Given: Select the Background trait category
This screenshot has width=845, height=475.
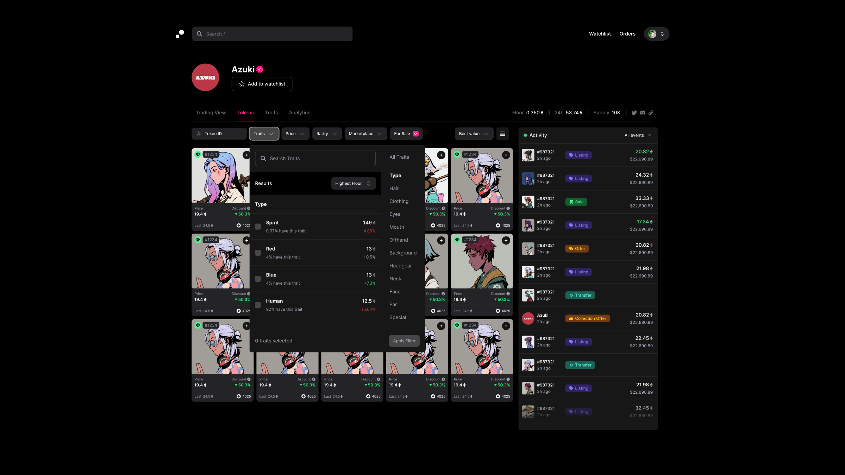Looking at the screenshot, I should coord(403,253).
